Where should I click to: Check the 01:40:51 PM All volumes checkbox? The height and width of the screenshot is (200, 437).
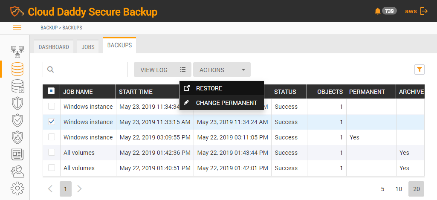52,168
